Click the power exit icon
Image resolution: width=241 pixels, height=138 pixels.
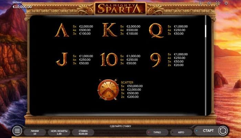coord(226,3)
